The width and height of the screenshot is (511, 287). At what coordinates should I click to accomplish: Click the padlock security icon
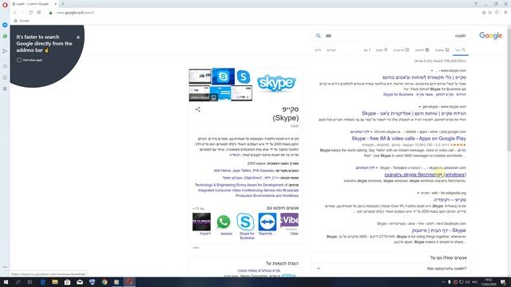click(x=50, y=13)
